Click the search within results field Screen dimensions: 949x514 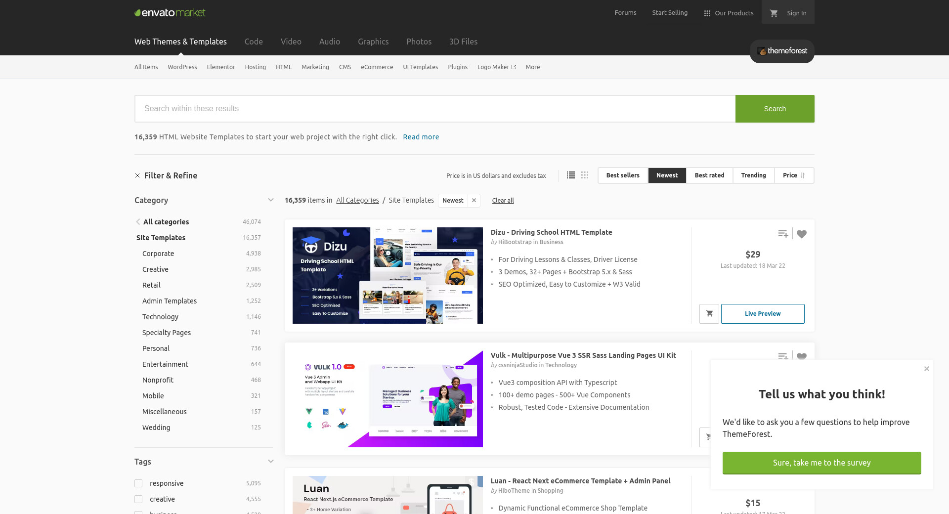tap(435, 109)
